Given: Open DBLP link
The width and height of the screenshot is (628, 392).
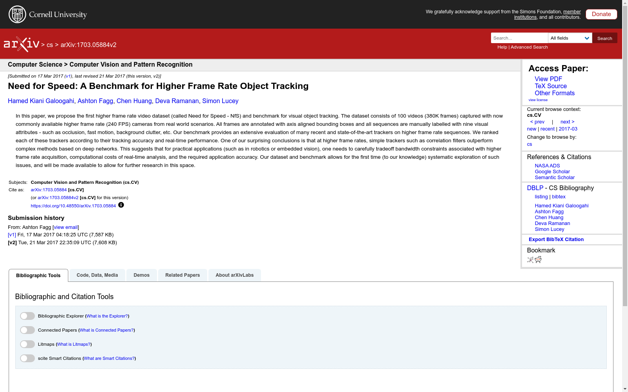Looking at the screenshot, I should [535, 188].
